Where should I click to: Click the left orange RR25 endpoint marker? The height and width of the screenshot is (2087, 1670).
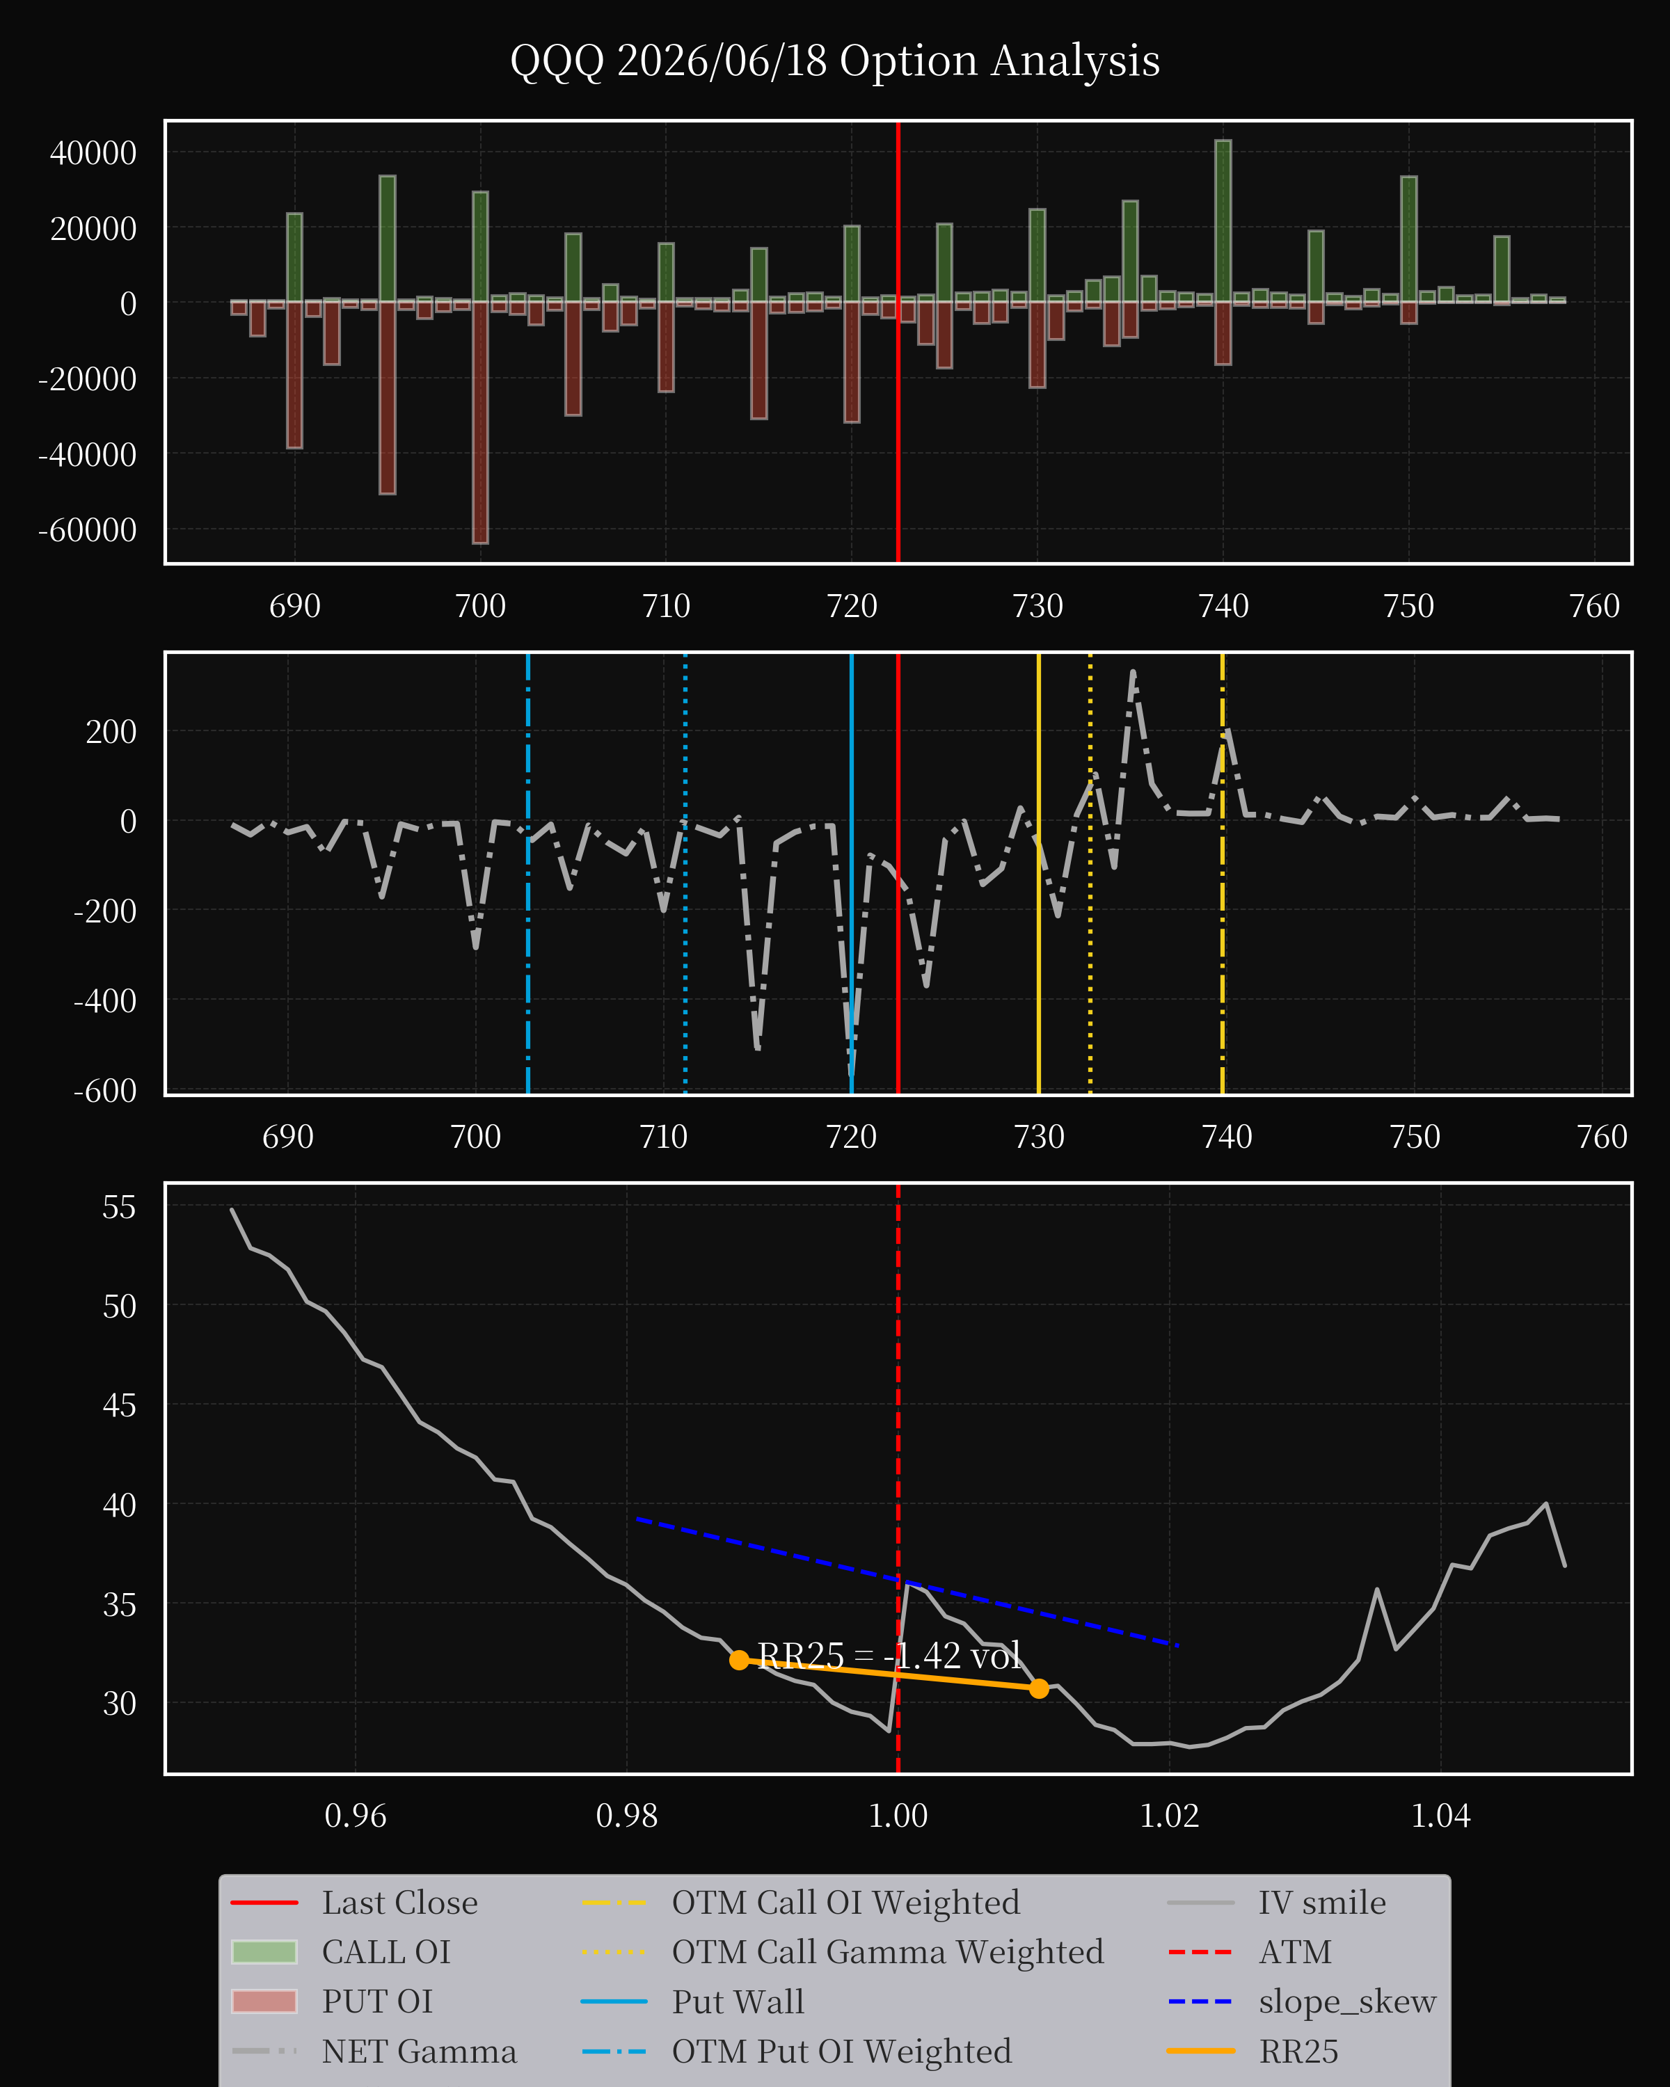pos(740,1660)
